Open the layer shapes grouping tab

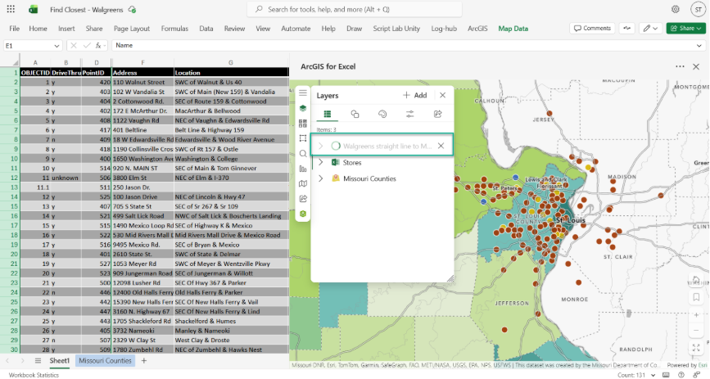pyautogui.click(x=355, y=114)
